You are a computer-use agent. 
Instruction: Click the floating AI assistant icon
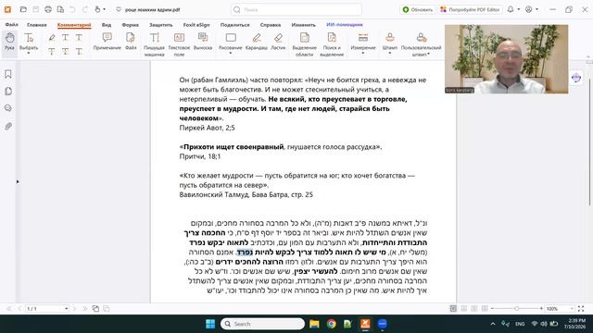576,78
